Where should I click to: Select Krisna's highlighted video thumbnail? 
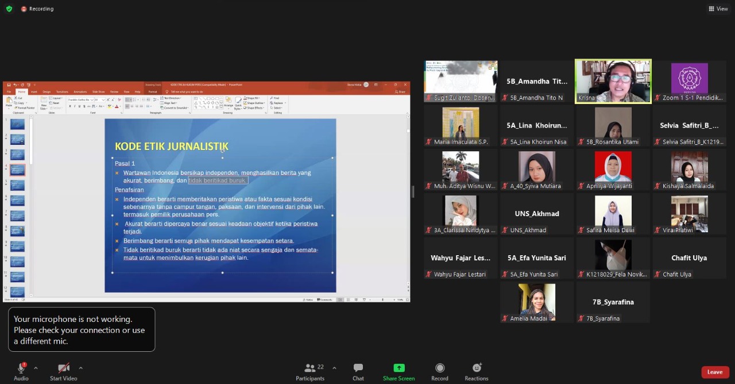point(613,81)
